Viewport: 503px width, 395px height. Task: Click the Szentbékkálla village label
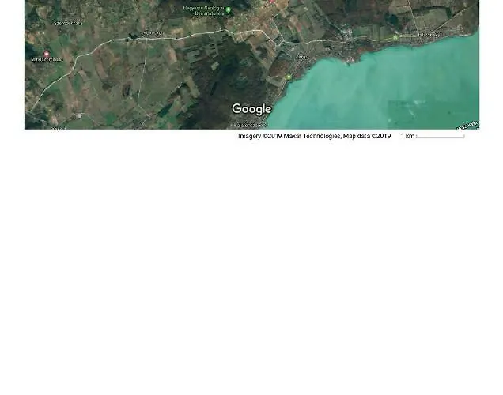(x=67, y=23)
